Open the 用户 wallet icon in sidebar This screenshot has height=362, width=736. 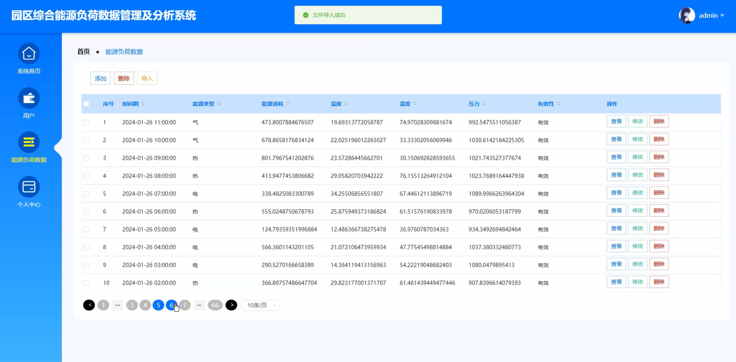pos(29,98)
